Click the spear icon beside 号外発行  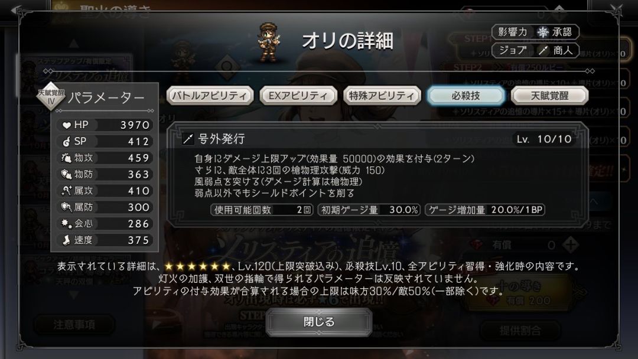[188, 139]
